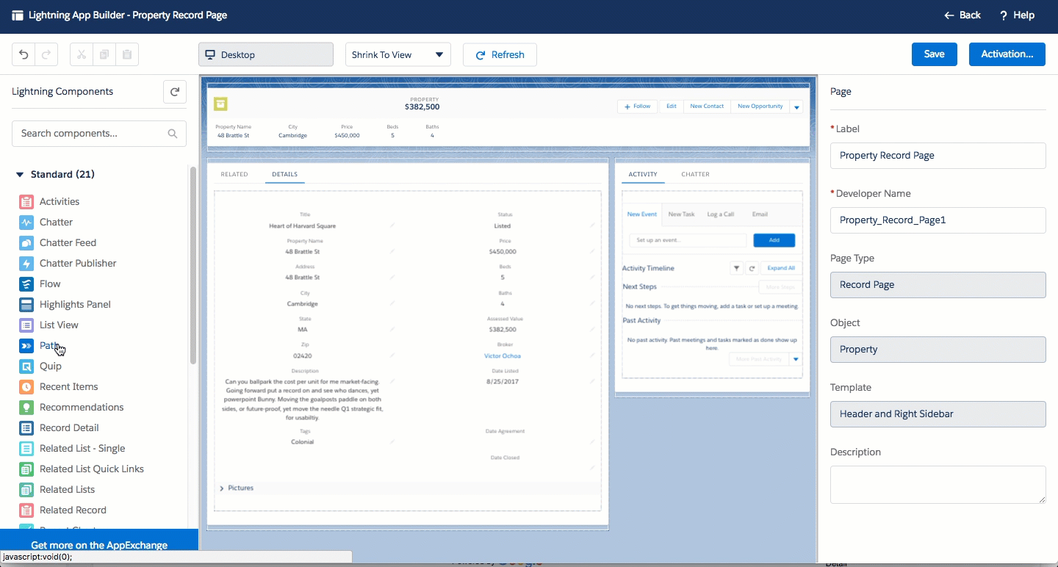This screenshot has width=1058, height=567.
Task: Collapse the Standard (21) components section
Action: pyautogui.click(x=20, y=175)
